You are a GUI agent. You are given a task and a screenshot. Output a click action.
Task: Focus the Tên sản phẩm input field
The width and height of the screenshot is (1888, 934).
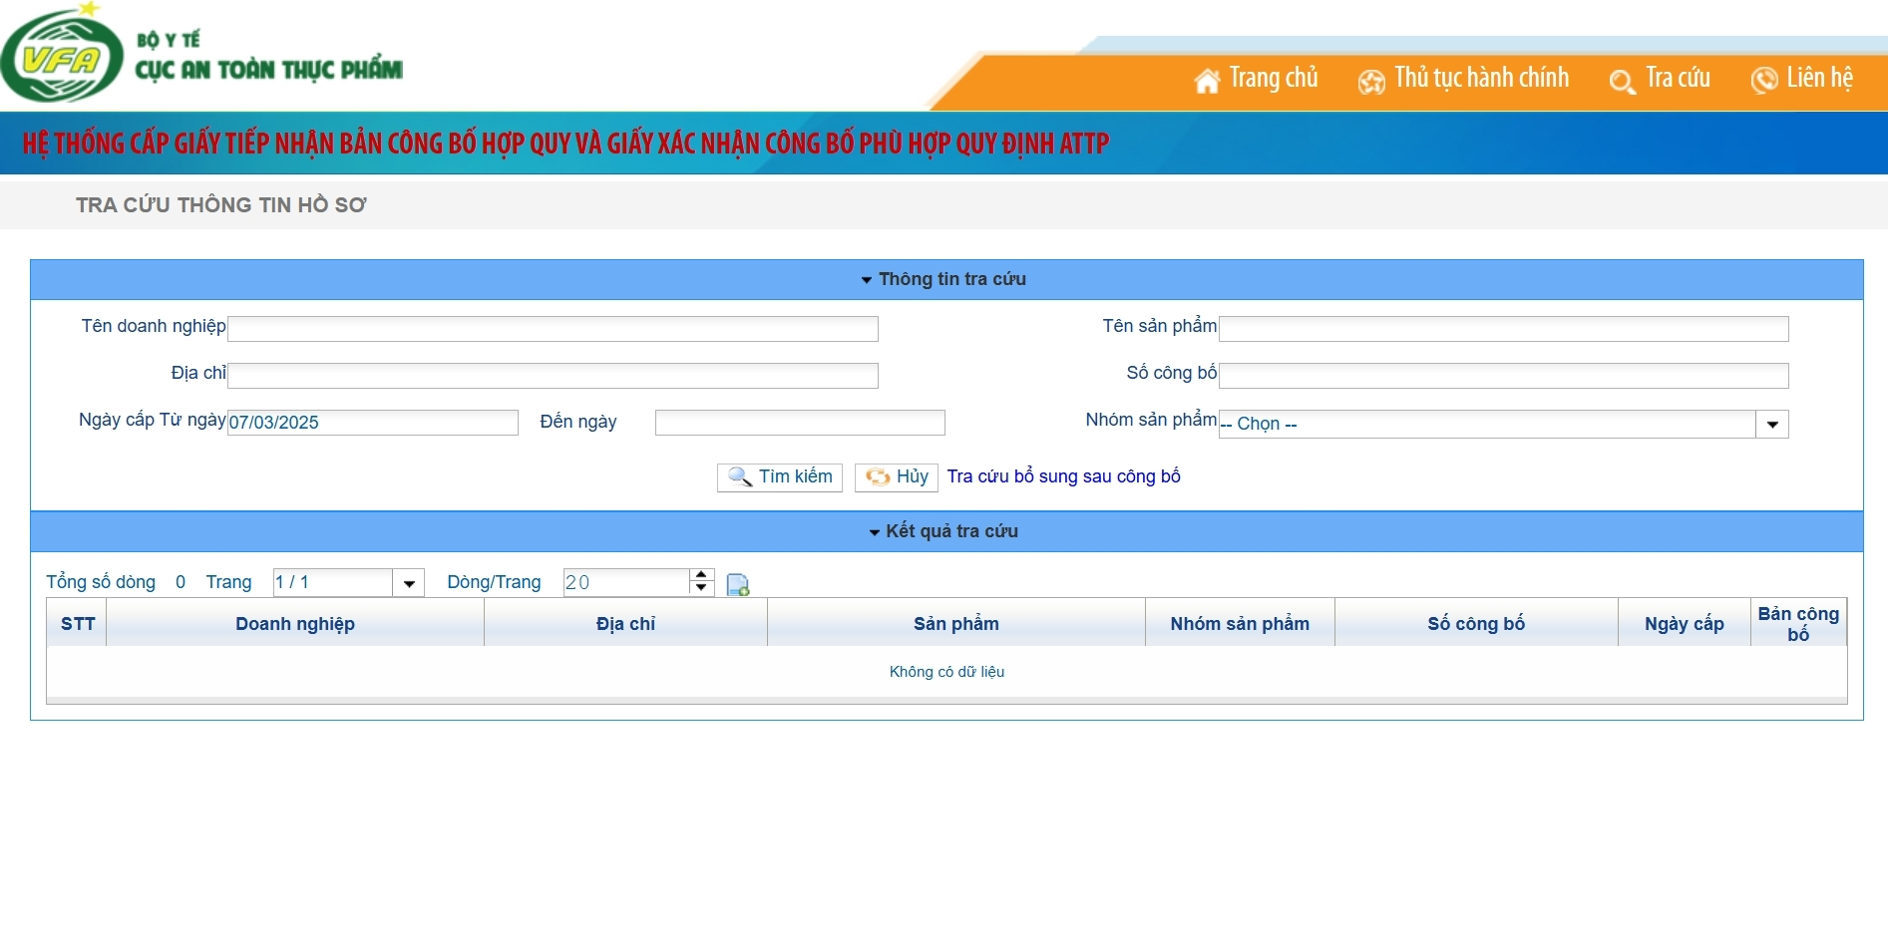[1504, 329]
